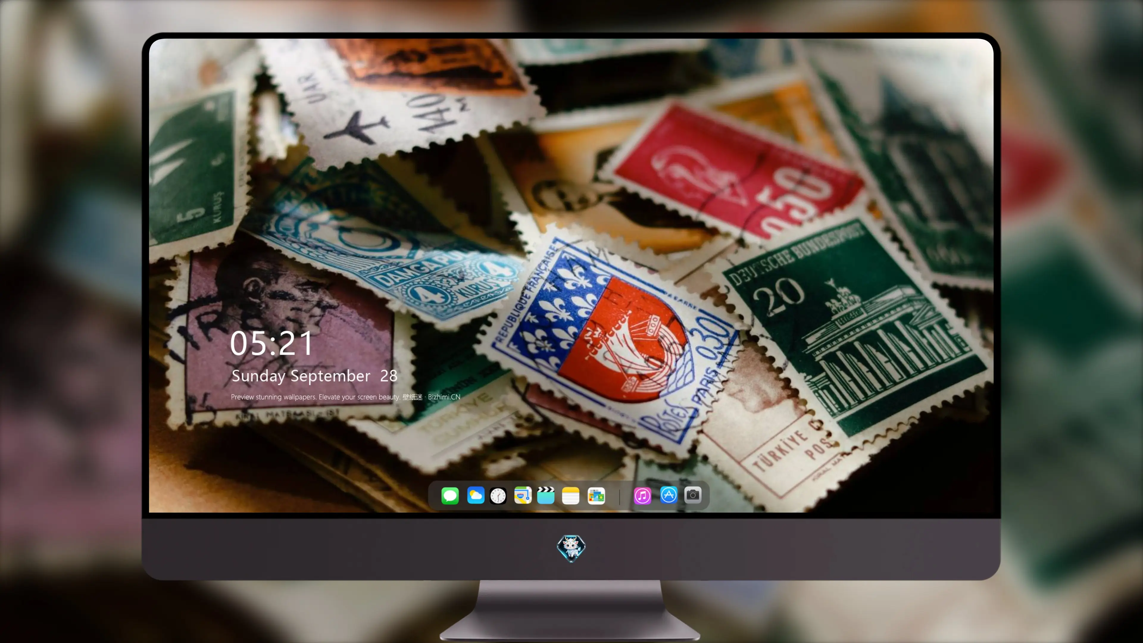
Task: Click the Bizhimi.CN wallpaper caption text
Action: [x=345, y=397]
